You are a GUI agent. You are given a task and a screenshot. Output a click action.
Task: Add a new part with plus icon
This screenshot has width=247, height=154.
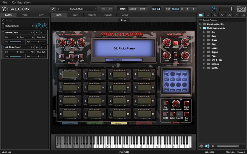click(7, 20)
